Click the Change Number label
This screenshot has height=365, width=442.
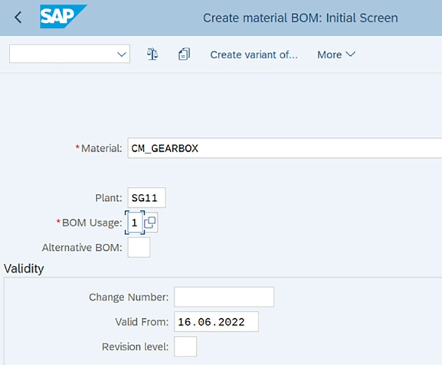point(129,298)
